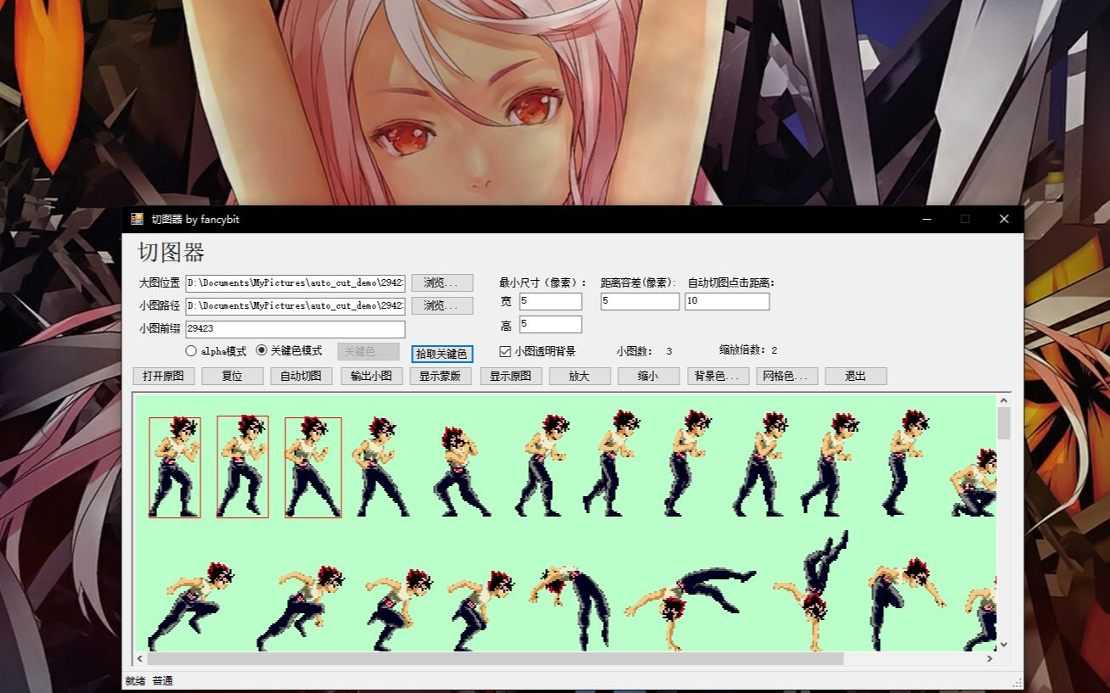Click the 就绪 status bar text
Screen dimensions: 1110x693
coord(135,680)
